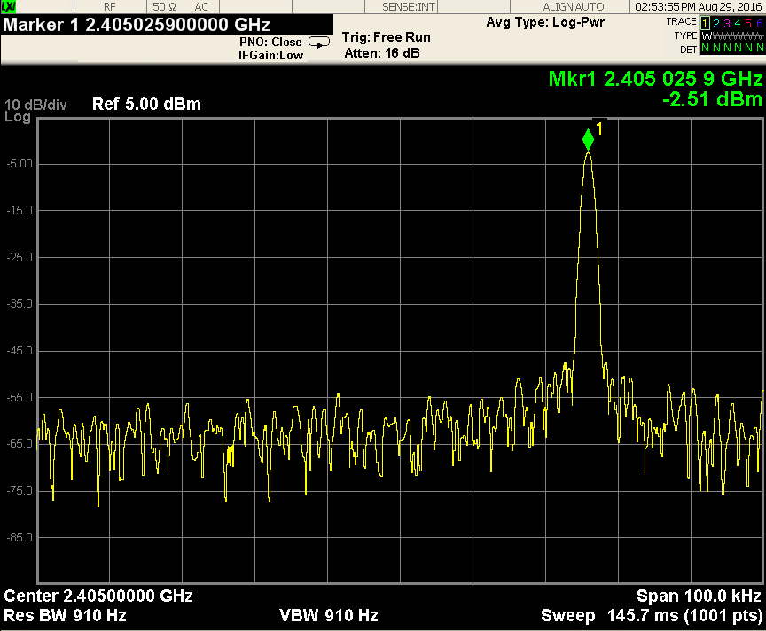Click the Span 100.0 kHz readout
Image resolution: width=766 pixels, height=631 pixels.
[x=700, y=596]
